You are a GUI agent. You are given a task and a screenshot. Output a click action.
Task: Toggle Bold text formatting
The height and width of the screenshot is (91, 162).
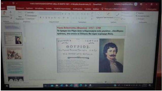41,18
